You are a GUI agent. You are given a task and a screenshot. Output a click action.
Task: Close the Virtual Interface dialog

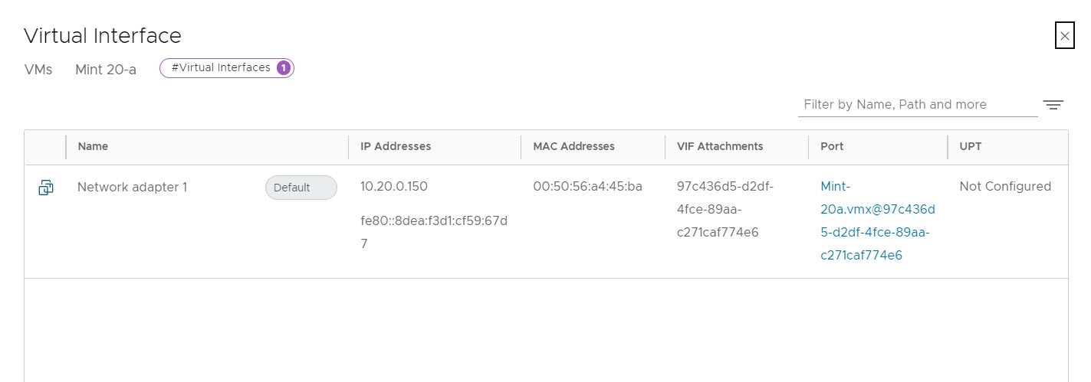click(1064, 36)
